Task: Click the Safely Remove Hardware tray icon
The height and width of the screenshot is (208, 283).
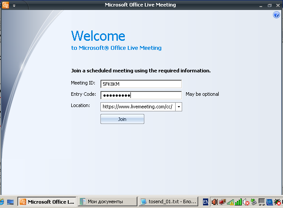Action: point(254,202)
